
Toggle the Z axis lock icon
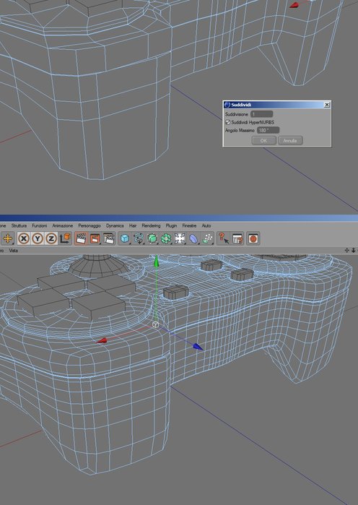pyautogui.click(x=51, y=238)
